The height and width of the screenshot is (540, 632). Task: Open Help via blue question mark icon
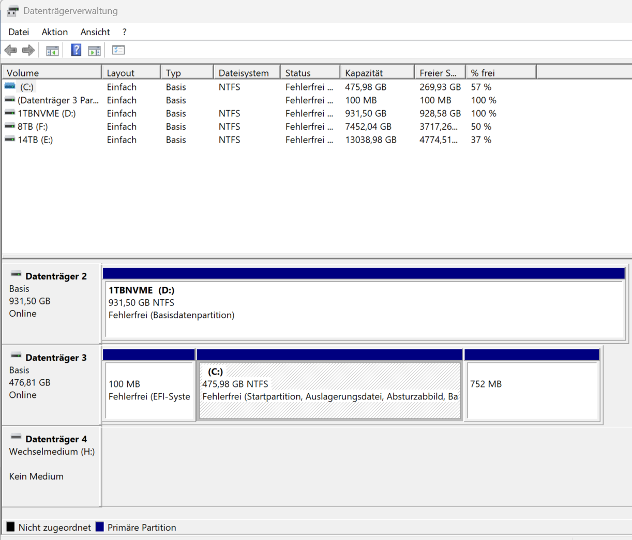[x=76, y=50]
